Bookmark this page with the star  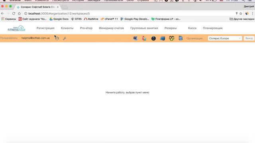[x=241, y=14]
